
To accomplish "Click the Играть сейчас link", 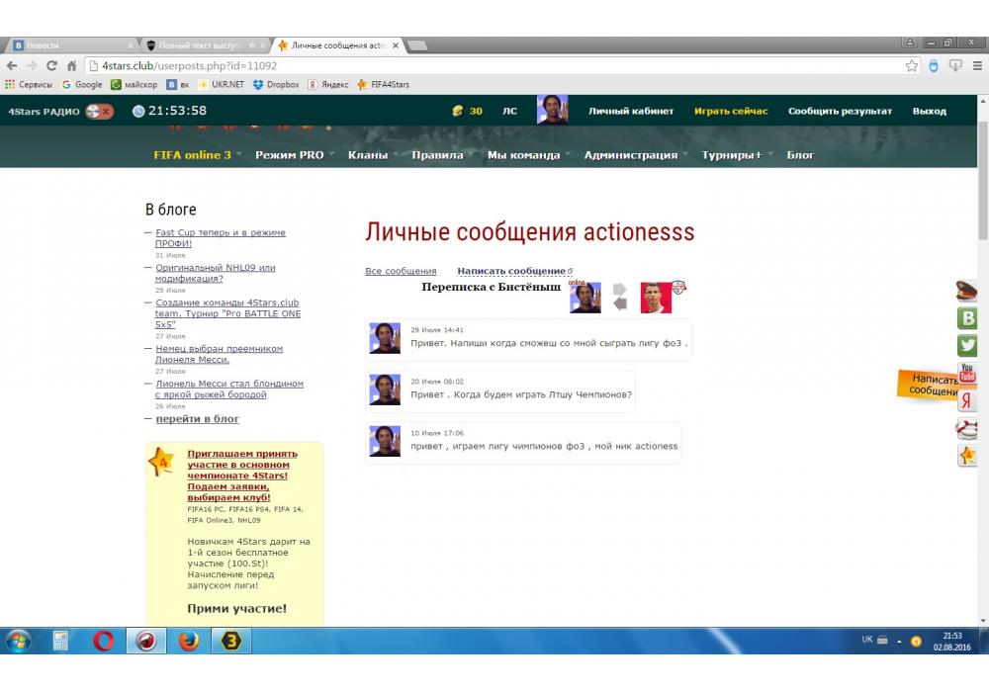I will [731, 112].
